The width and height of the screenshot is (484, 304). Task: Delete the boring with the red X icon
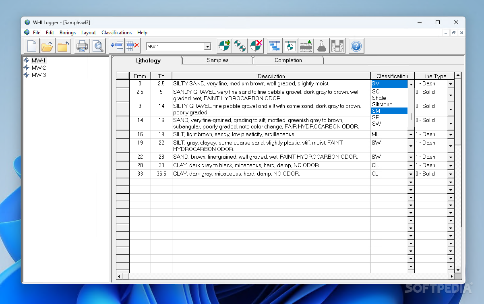(x=256, y=46)
